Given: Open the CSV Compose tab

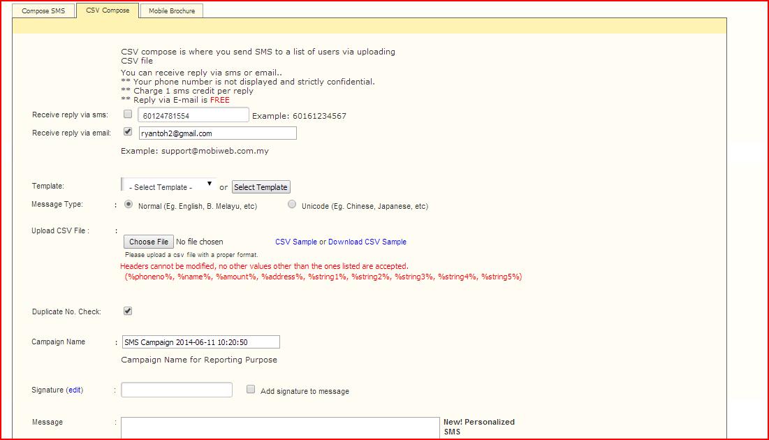Looking at the screenshot, I should click(x=108, y=10).
